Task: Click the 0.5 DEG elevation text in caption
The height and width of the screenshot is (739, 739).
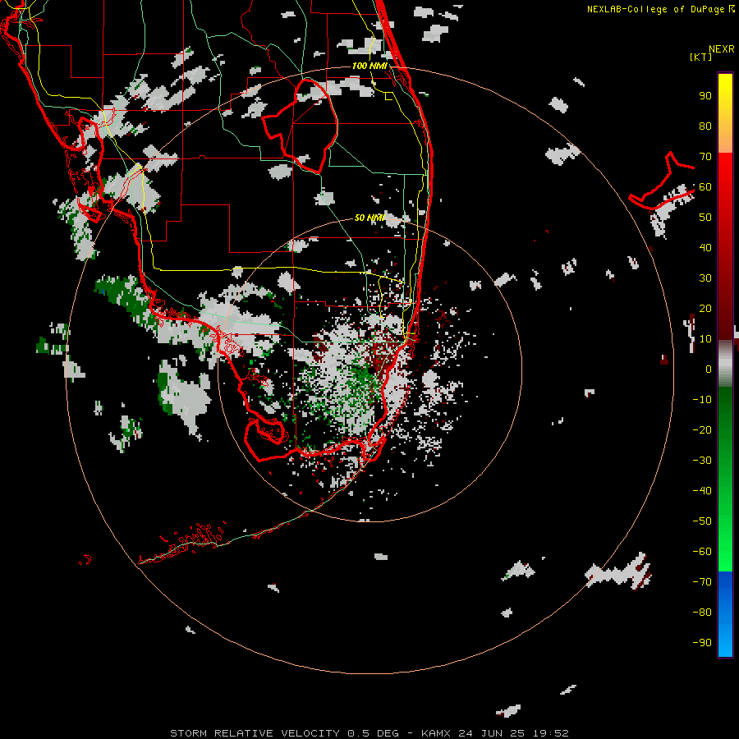Action: click(373, 733)
